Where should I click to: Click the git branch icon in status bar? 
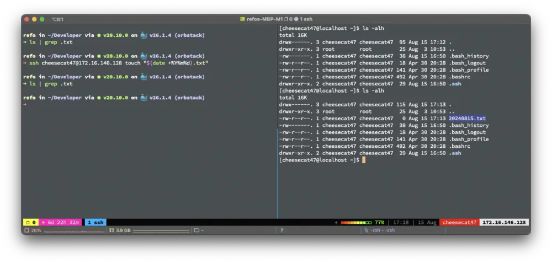pyautogui.click(x=282, y=230)
